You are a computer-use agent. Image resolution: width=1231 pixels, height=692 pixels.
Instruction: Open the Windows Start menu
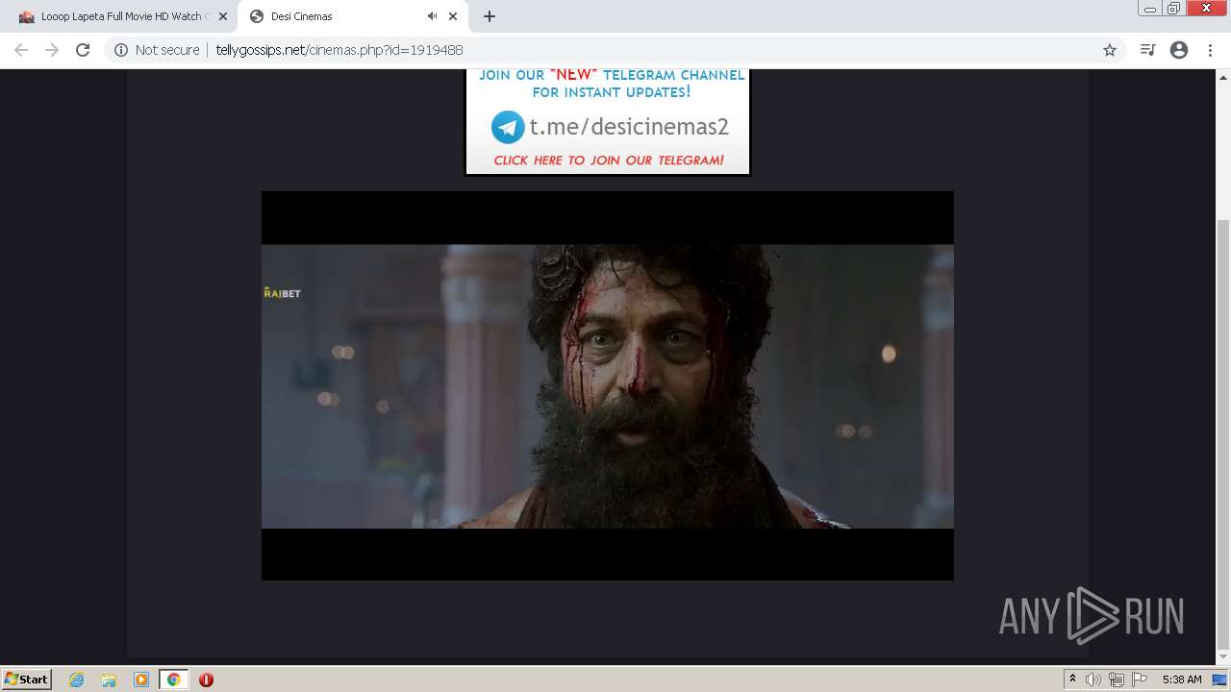(x=26, y=680)
